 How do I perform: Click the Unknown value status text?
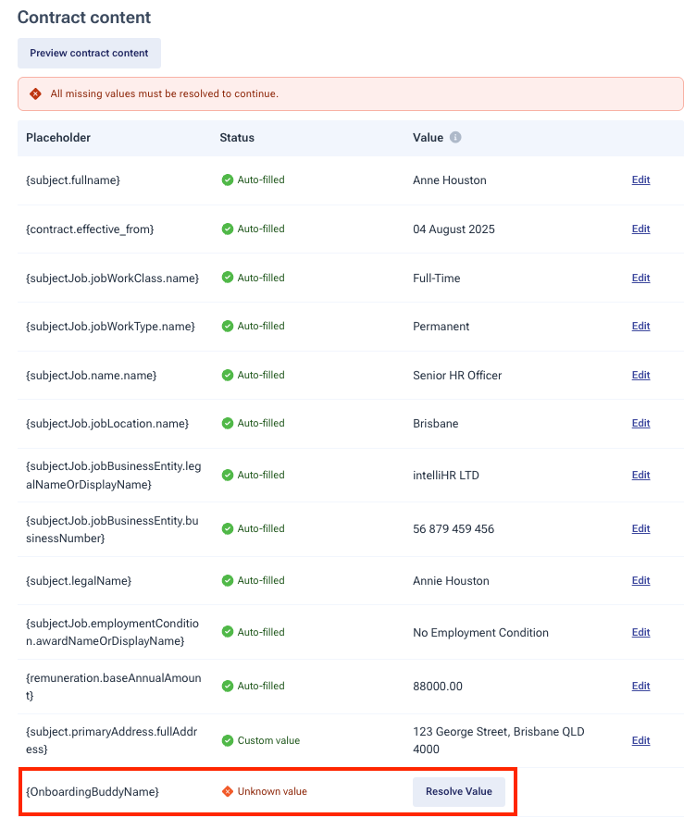coord(272,791)
